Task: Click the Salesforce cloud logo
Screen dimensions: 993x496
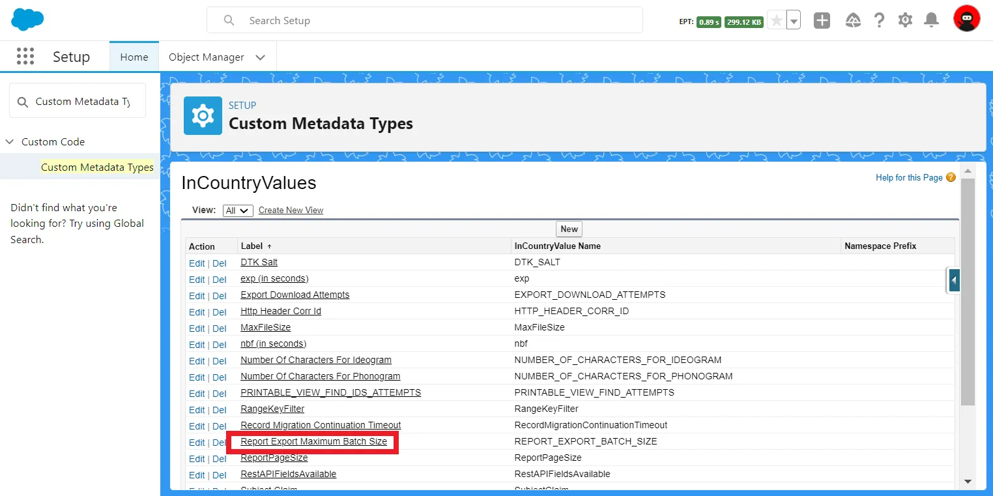Action: 27,20
